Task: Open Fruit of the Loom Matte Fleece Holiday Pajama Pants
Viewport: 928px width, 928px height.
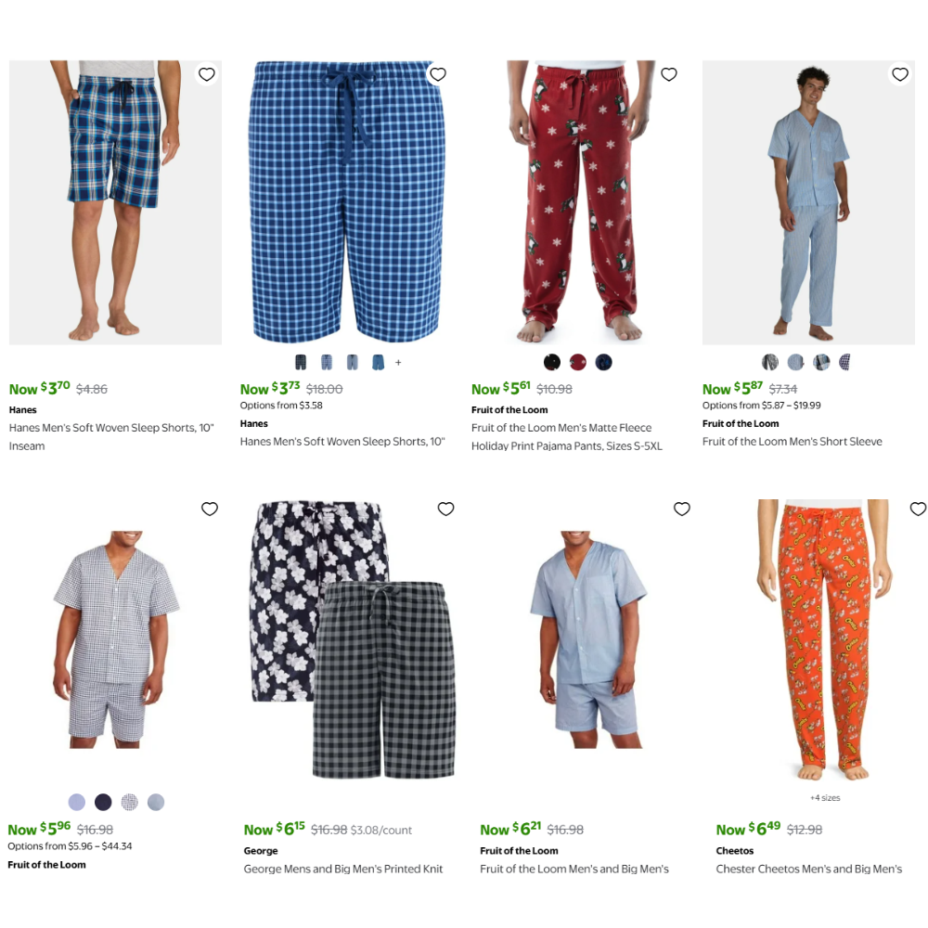Action: (x=566, y=437)
